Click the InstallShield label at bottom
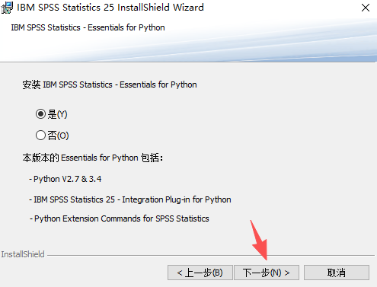377x287 pixels. [x=23, y=254]
